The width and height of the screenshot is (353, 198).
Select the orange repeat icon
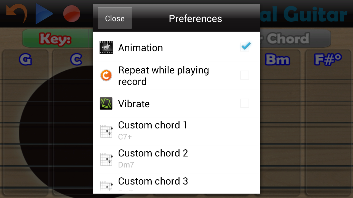point(106,75)
